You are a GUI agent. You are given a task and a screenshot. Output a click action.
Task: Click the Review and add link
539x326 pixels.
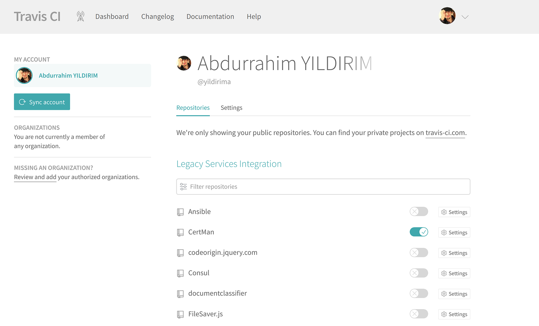pyautogui.click(x=35, y=177)
